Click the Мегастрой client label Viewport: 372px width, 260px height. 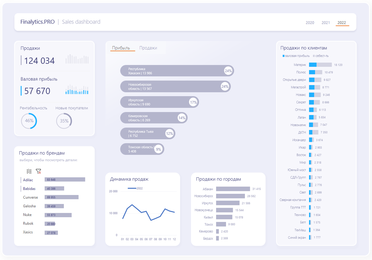(x=299, y=87)
